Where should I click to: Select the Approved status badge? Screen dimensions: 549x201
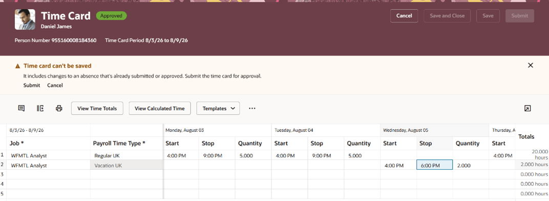pyautogui.click(x=111, y=16)
